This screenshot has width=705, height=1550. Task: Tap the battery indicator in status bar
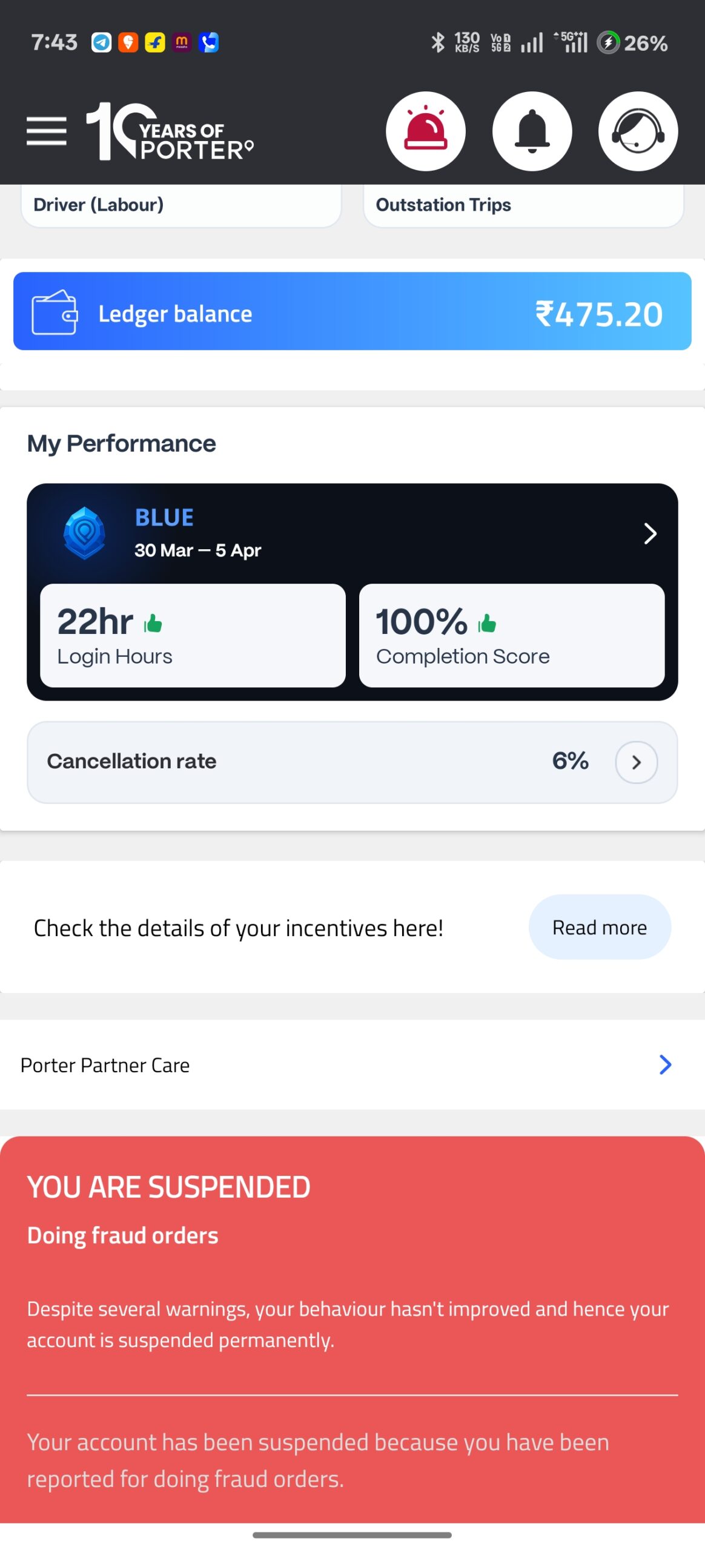coord(633,43)
